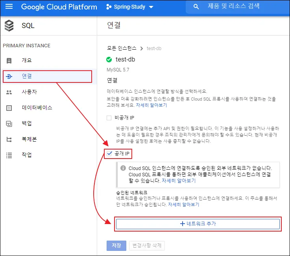Open the hamburger navigation menu
Screen dimensions: 290x256
(x=9, y=7)
